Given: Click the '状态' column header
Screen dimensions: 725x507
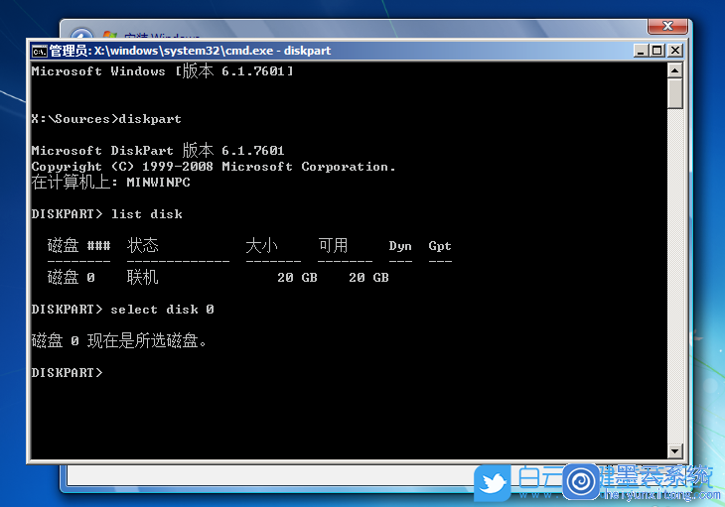Looking at the screenshot, I should [143, 245].
